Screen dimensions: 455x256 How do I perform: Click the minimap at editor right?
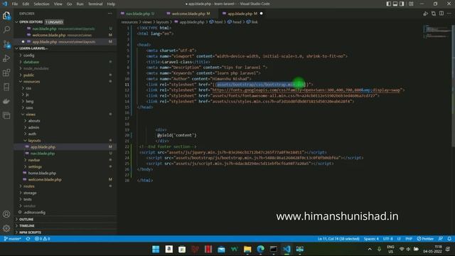437,32
